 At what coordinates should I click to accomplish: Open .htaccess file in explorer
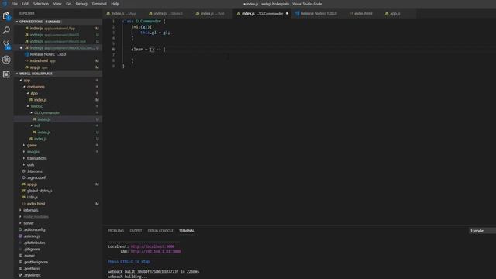pyautogui.click(x=35, y=171)
